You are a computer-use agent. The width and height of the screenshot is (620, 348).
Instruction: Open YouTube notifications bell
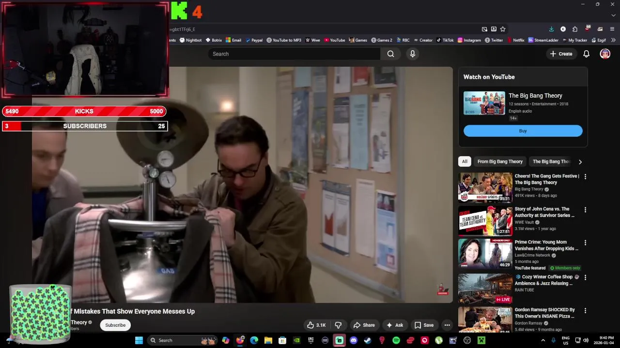click(586, 54)
